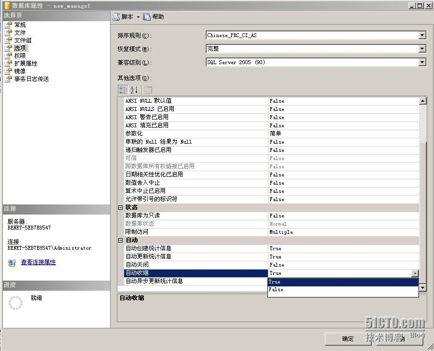Click the 简单 value of 参数化
This screenshot has height=351, width=434.
275,134
